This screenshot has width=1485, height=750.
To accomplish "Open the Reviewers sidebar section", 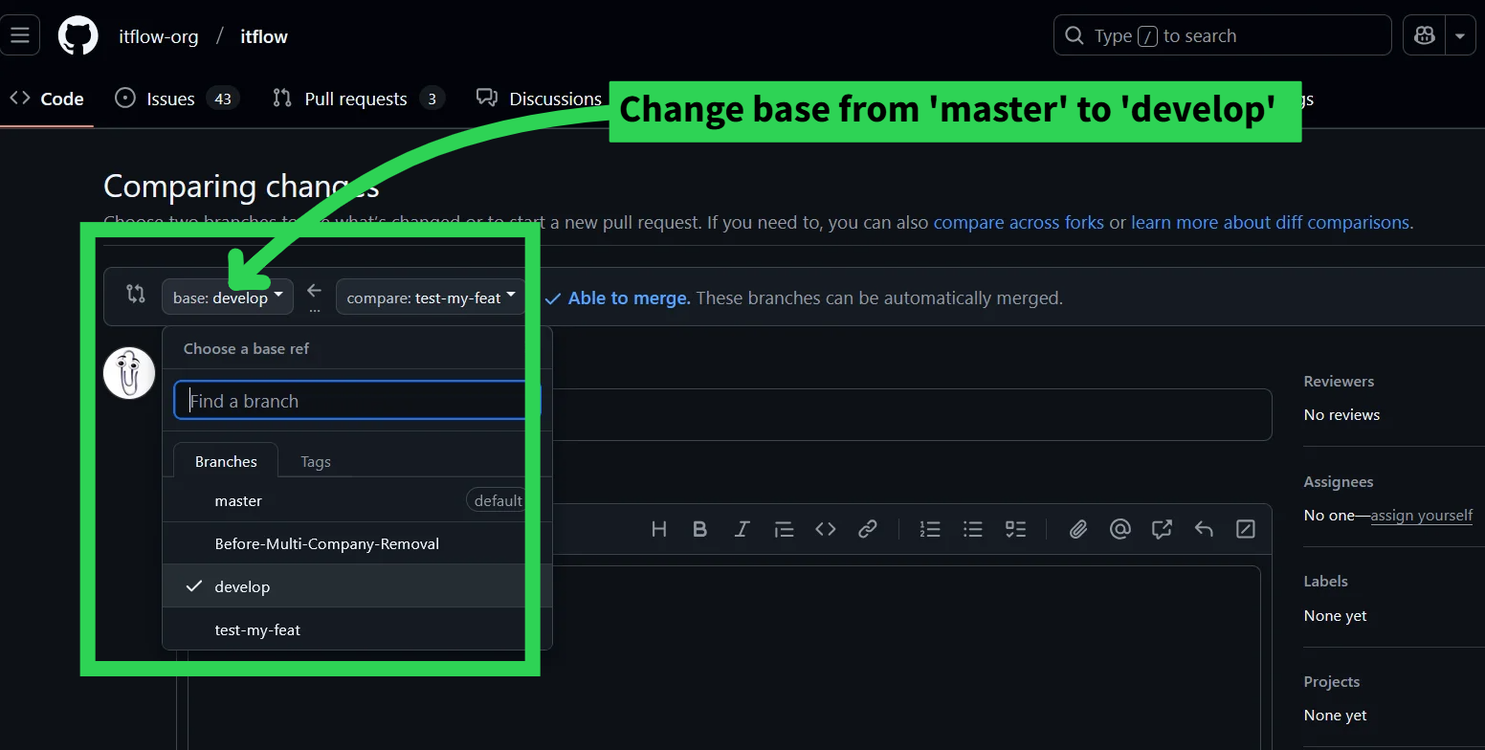I will (x=1339, y=381).
